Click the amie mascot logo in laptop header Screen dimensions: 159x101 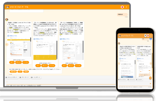tap(7, 7)
